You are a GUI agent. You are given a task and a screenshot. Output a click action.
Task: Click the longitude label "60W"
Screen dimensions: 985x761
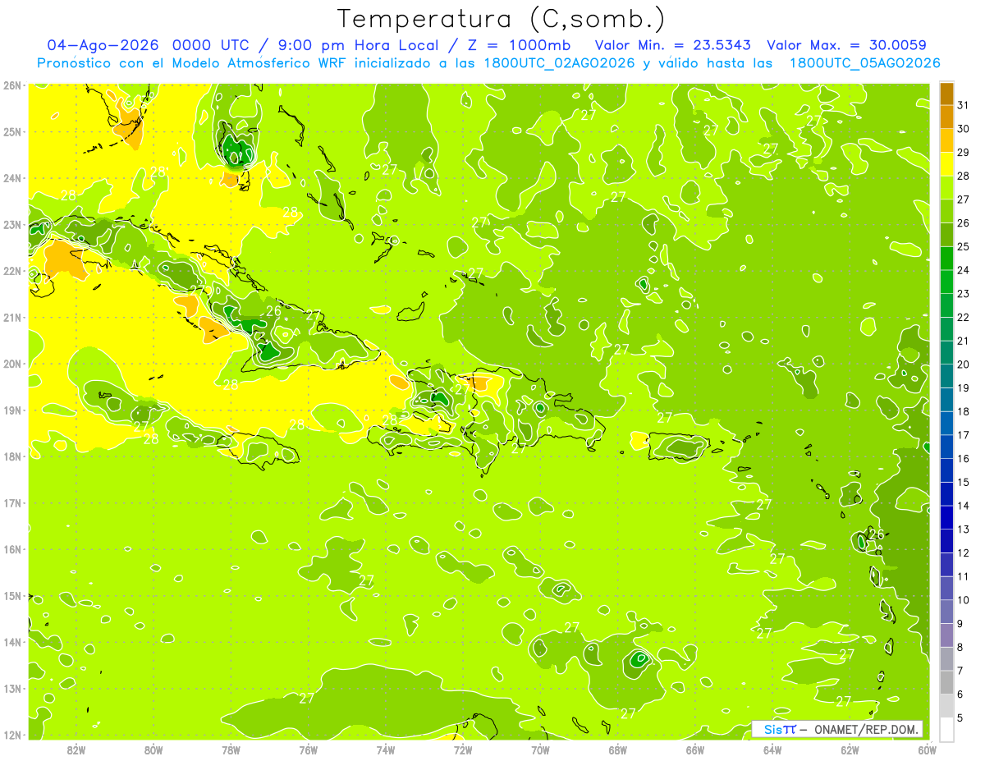pyautogui.click(x=928, y=750)
